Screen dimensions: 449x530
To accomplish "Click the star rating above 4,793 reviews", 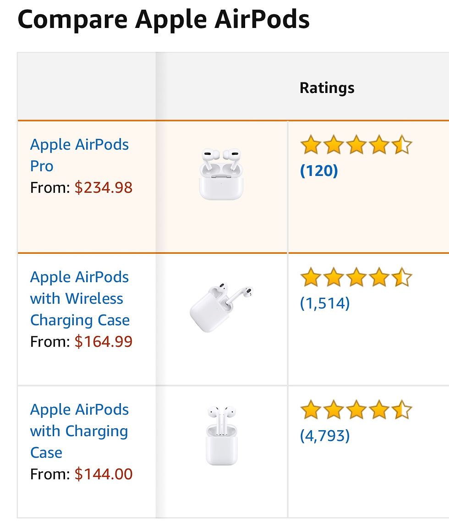I will (356, 410).
